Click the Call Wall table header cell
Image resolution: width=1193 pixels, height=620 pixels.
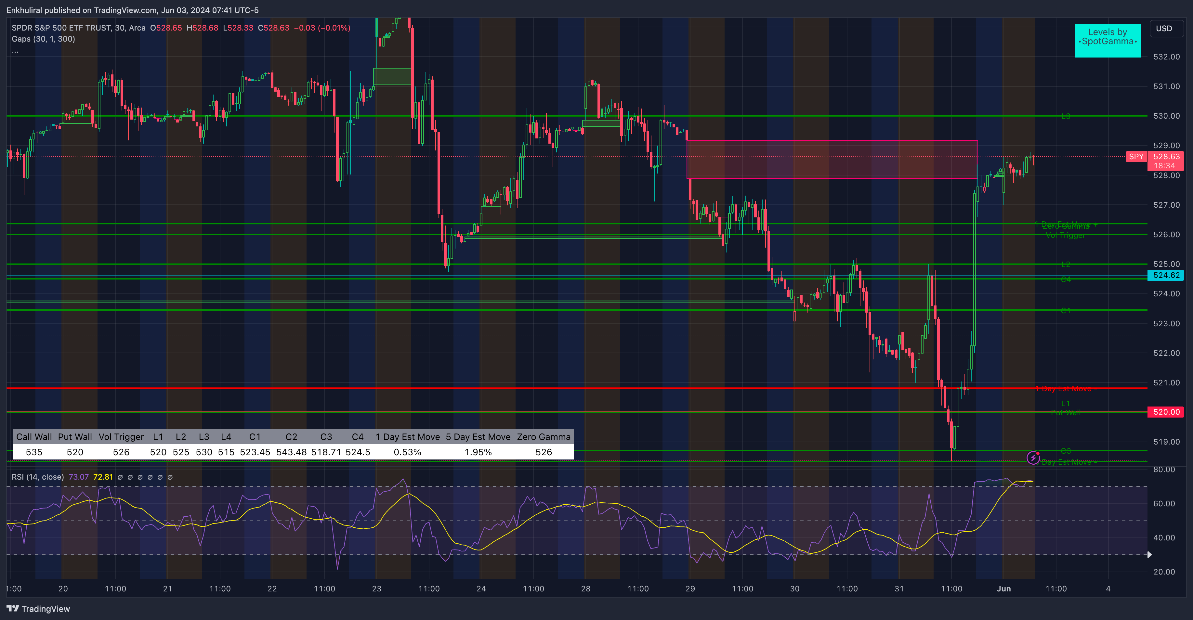pos(34,437)
